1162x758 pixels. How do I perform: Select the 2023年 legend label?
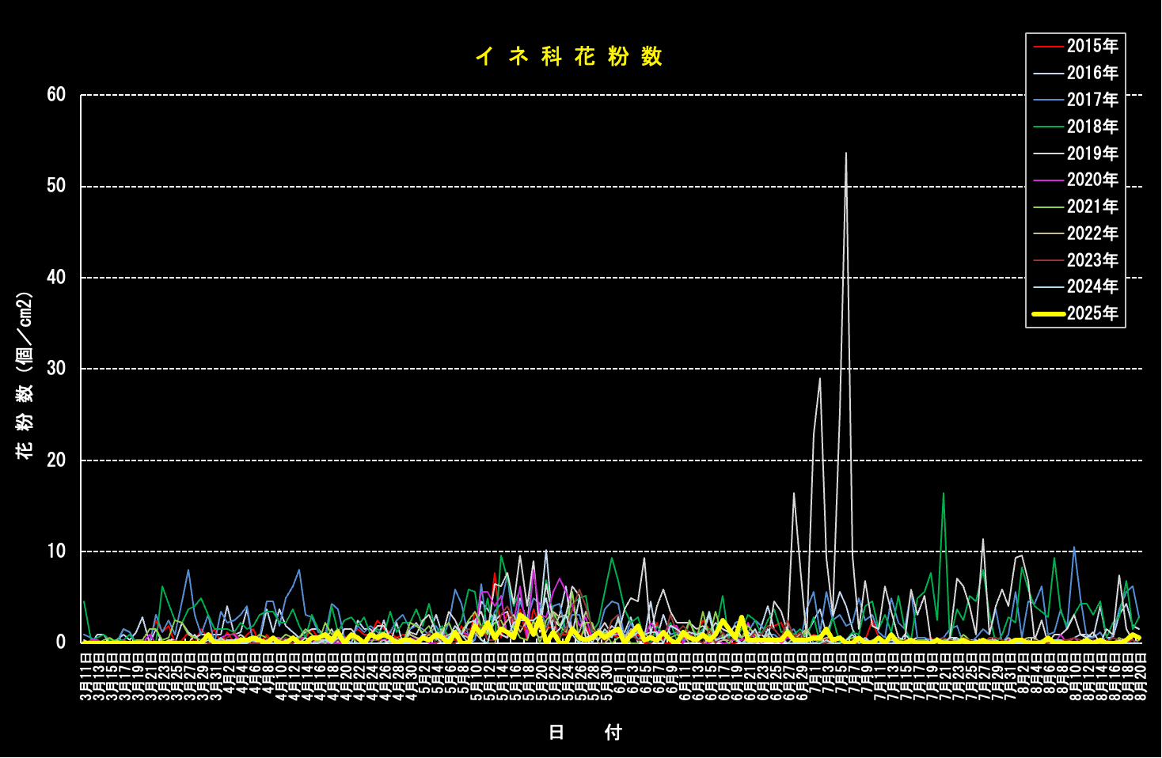point(1092,260)
